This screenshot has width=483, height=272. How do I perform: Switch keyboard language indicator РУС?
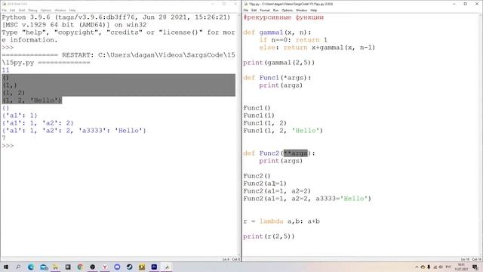[448, 267]
